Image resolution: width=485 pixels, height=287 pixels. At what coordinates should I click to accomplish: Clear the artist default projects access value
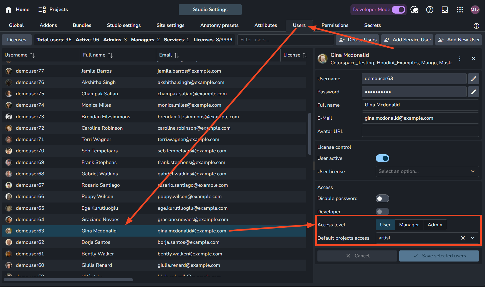[463, 238]
